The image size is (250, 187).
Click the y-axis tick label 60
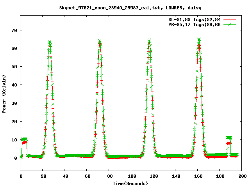point(14,48)
